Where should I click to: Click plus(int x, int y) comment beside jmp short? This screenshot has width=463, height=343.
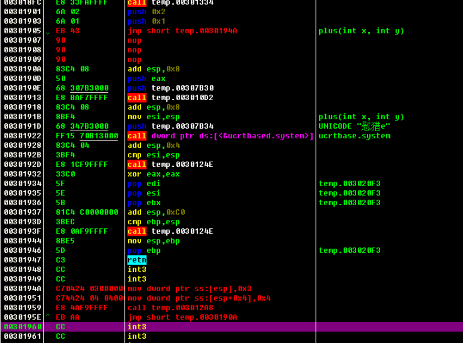361,31
